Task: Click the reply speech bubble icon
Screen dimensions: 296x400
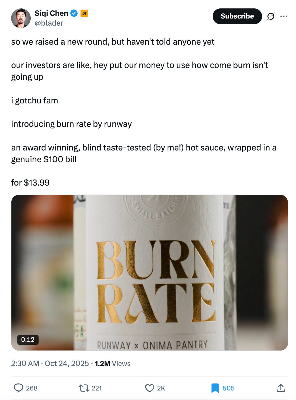Action: [18, 388]
